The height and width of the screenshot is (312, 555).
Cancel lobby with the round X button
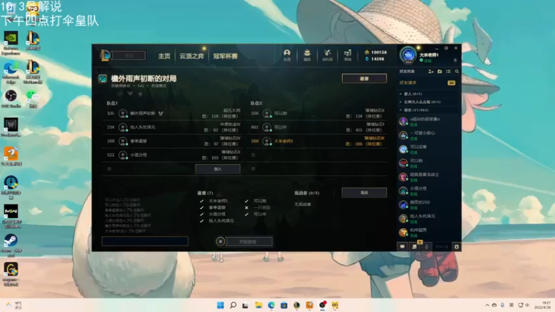(220, 241)
